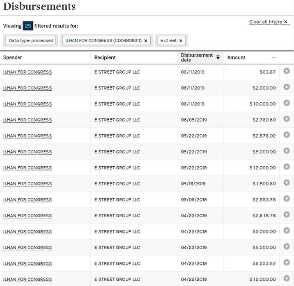Open the arrow icon for the 05/22/2019 $5,000.00 row
This screenshot has height=286, width=294.
tap(286, 151)
